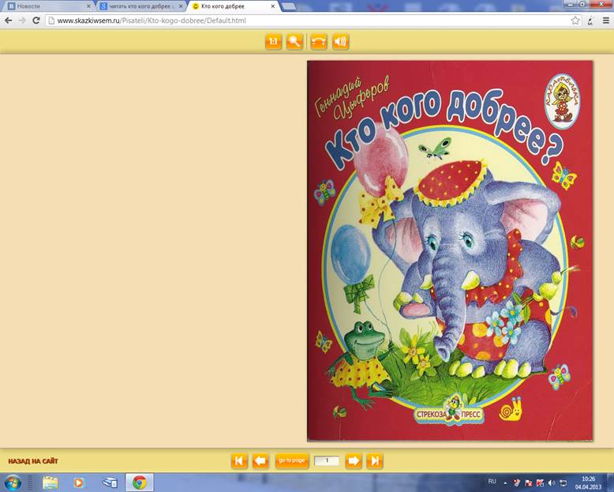Set the book view to 1:1 size
614x492 pixels.
273,42
